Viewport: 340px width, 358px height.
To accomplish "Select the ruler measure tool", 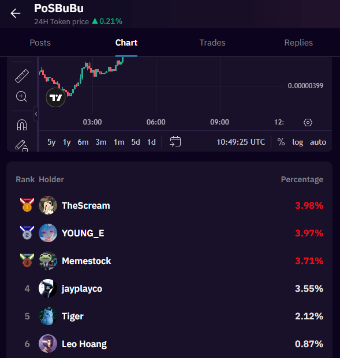I will (22, 76).
